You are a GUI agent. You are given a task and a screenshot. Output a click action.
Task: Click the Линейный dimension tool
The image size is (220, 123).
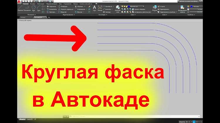(108, 6)
